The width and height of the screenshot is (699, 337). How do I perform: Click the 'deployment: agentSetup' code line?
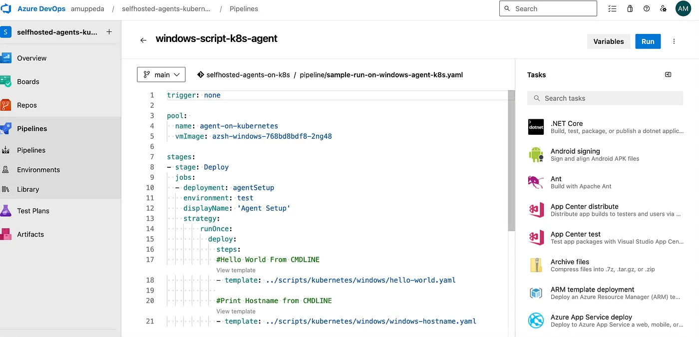point(225,188)
